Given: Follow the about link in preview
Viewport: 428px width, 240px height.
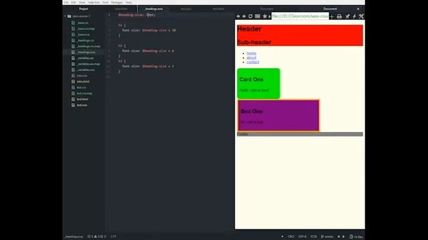Looking at the screenshot, I should point(251,58).
